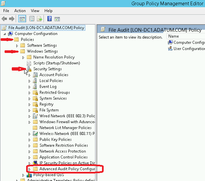Click the Name Resolution Policy folder icon
This screenshot has width=205, height=181.
pyautogui.click(x=29, y=57)
